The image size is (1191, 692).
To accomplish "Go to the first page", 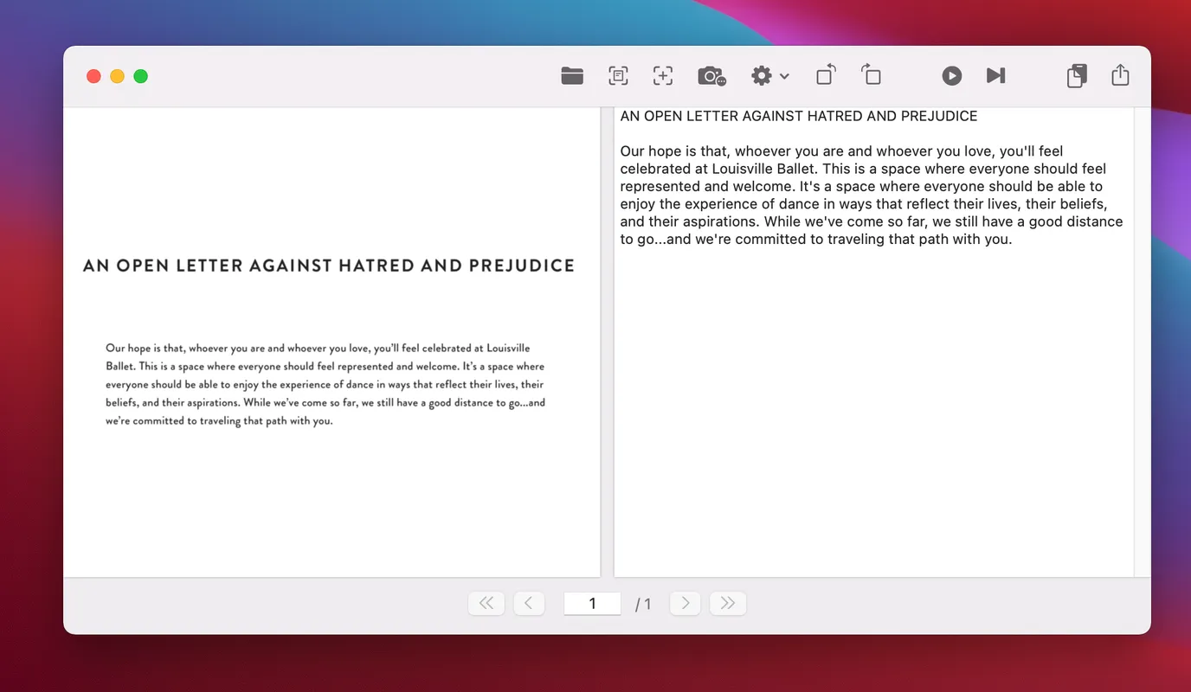I will coord(486,603).
